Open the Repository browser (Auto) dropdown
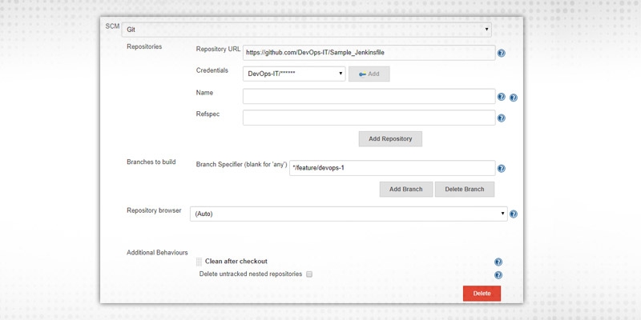This screenshot has width=641, height=320. pyautogui.click(x=349, y=214)
